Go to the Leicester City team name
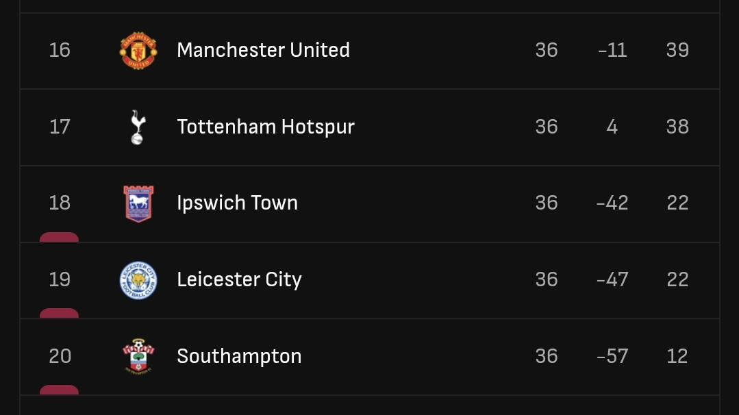Image resolution: width=739 pixels, height=415 pixels. point(239,279)
